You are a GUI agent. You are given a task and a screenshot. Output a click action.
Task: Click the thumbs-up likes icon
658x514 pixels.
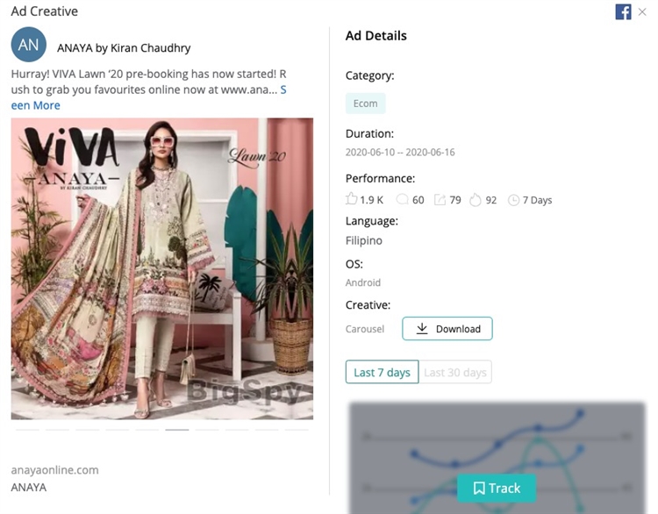(x=352, y=200)
